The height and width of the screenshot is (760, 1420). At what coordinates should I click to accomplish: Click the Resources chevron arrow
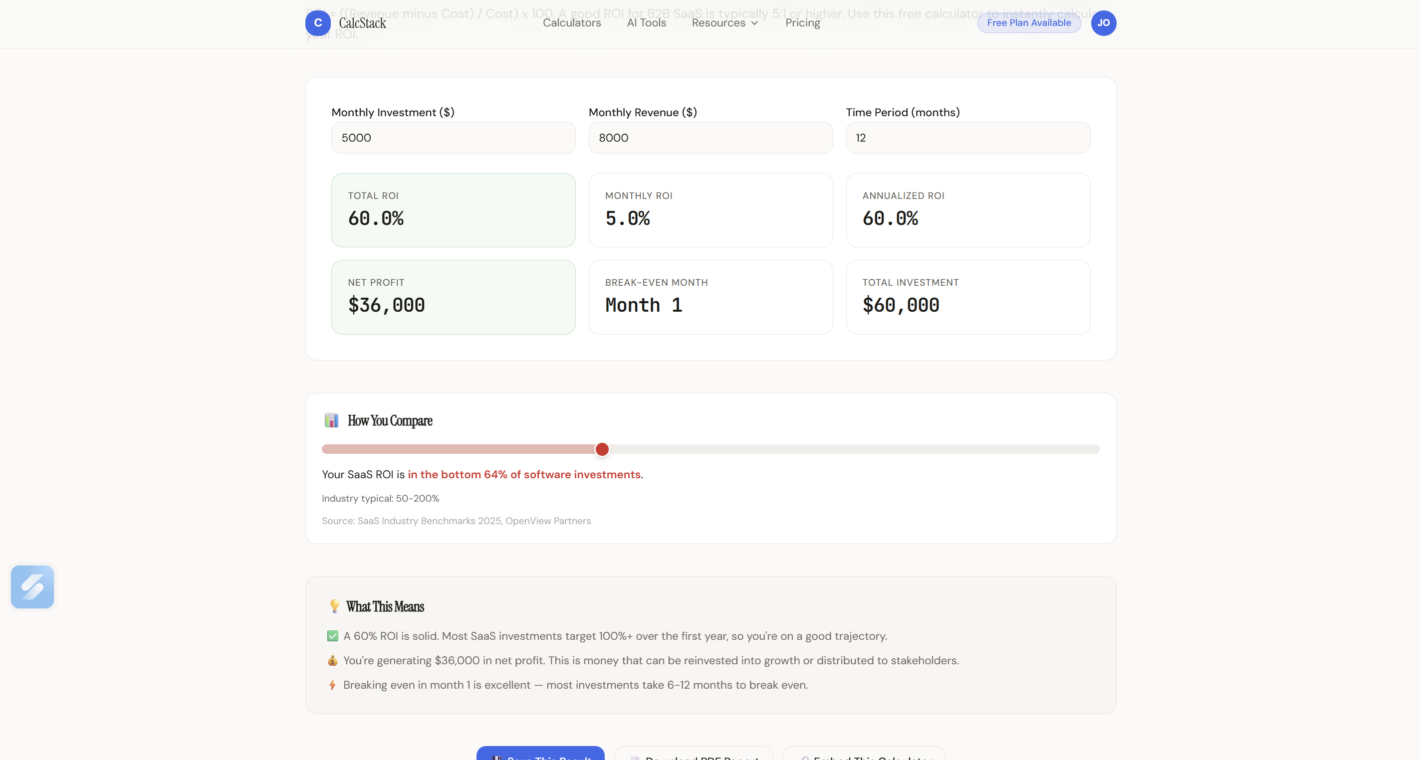[x=754, y=23]
